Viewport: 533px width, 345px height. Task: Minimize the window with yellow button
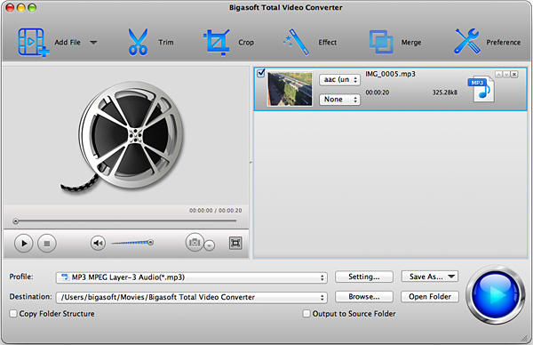(x=21, y=7)
